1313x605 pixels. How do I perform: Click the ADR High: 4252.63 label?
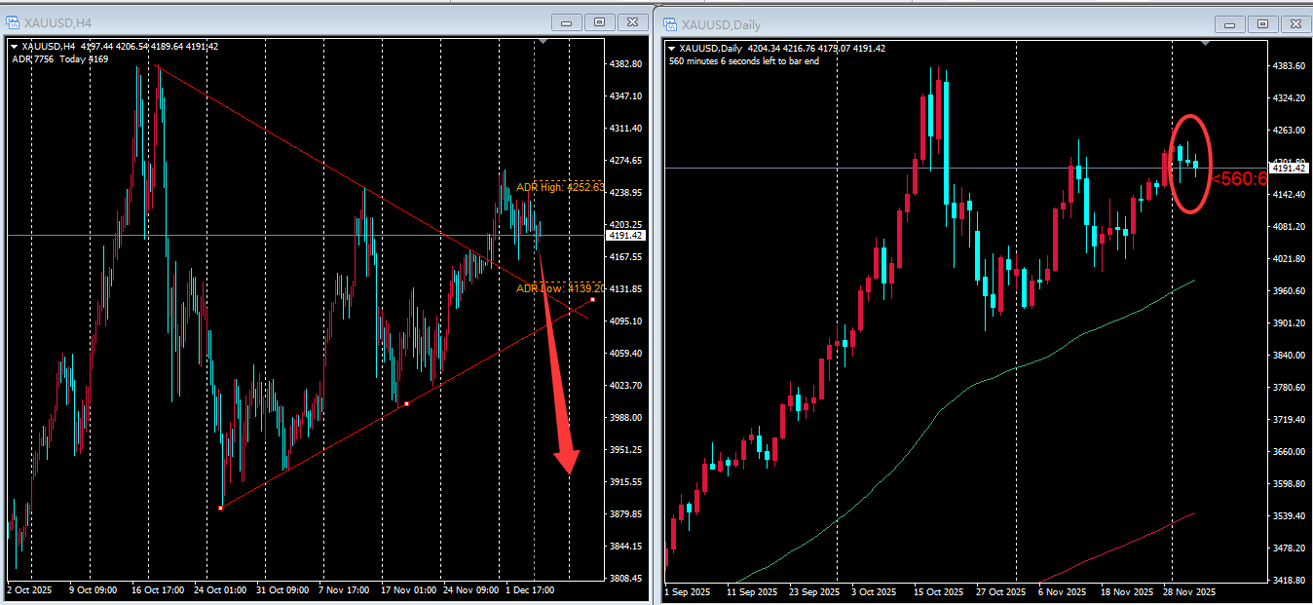(x=560, y=187)
